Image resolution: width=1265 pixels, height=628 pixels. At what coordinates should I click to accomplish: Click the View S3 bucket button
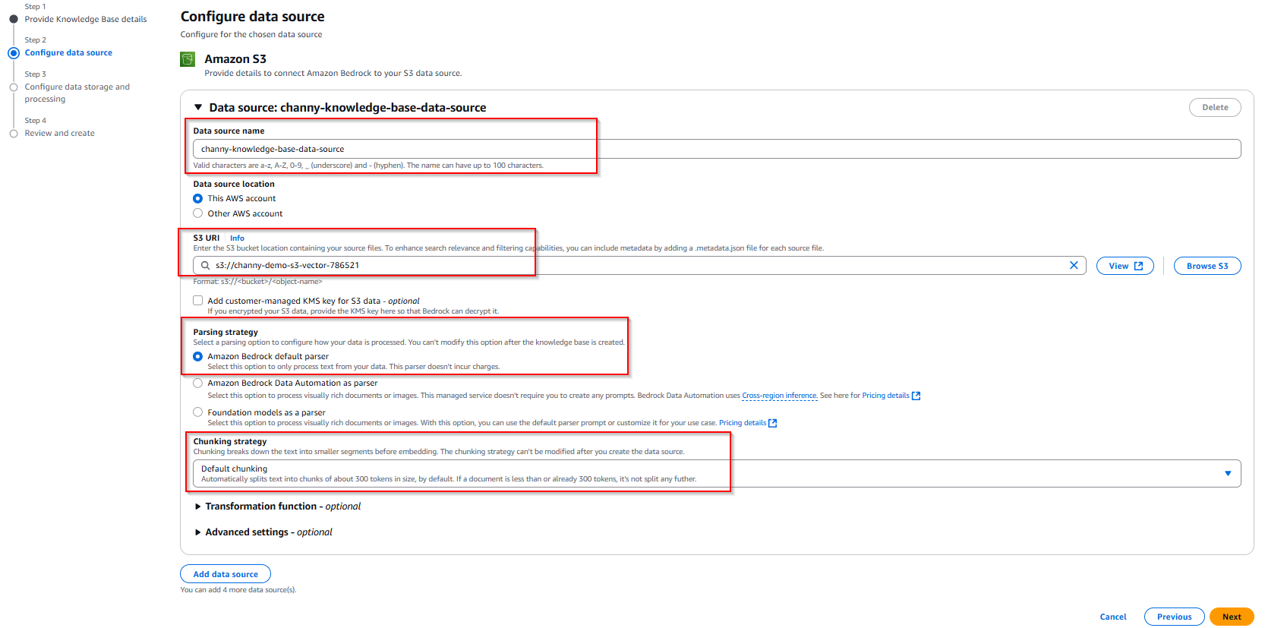(x=1125, y=266)
